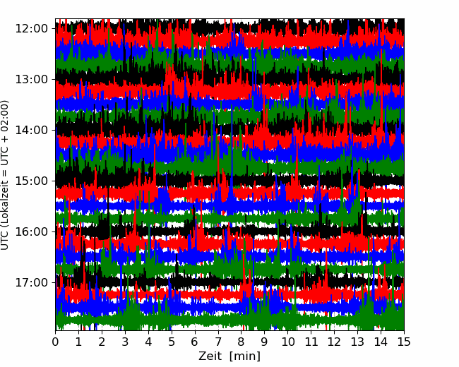The image size is (459, 367).
Task: Click the x-axis tick label 12
Action: 334,342
